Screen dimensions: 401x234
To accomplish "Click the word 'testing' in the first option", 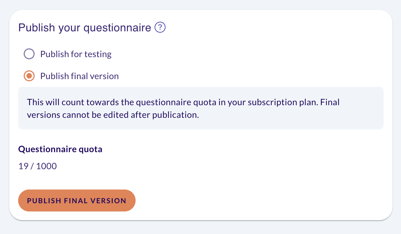I will coord(98,54).
